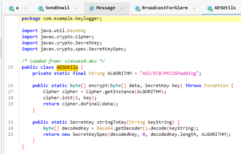The height and width of the screenshot is (154, 241).
Task: Click Cipher.getInstance(ALGORITHM) call
Action: (126, 92)
